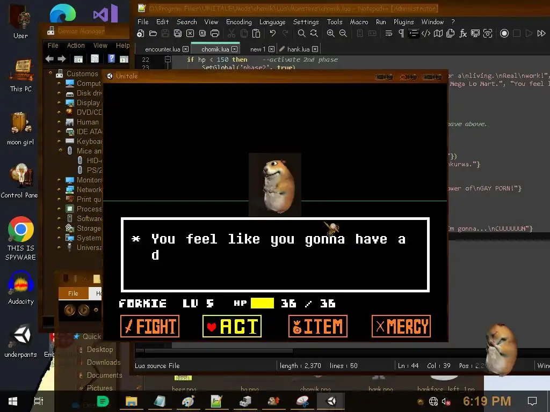The image size is (550, 412).
Task: Click the Close All documents toolbar icon
Action: (202, 33)
